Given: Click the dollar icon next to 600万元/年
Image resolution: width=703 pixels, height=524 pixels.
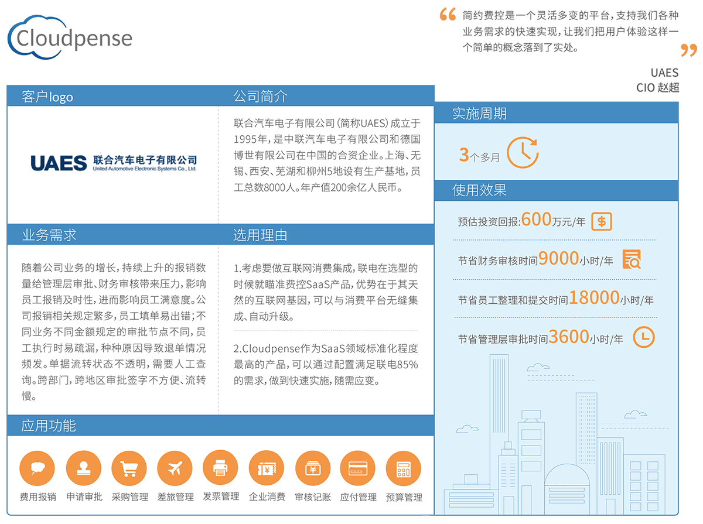Looking at the screenshot, I should [602, 221].
